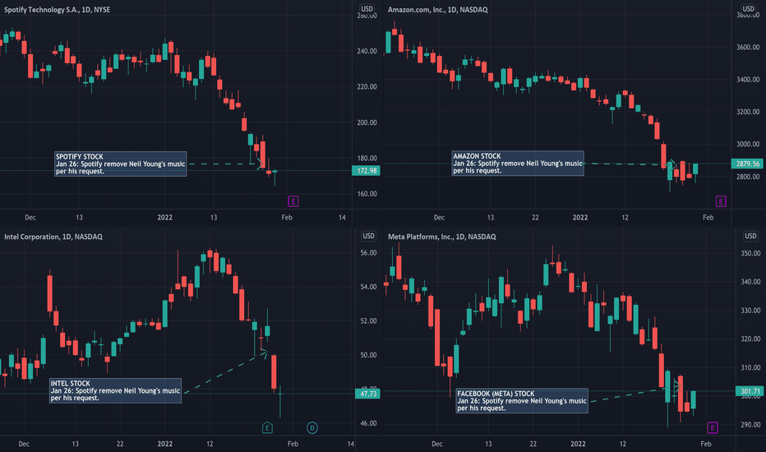Click 12 on Meta time axis
The image size is (766, 452).
click(x=622, y=444)
